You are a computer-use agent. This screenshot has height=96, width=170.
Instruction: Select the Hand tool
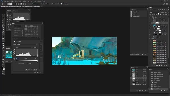coord(3,59)
